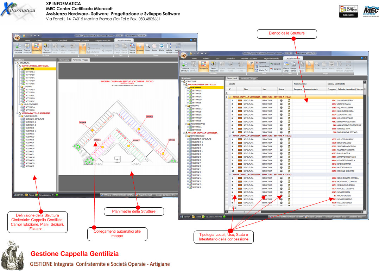
Task: Toggle Cartografia button in left window
Action: pos(36,47)
